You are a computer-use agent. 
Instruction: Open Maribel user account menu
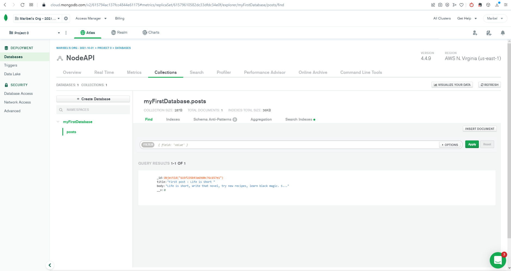click(x=495, y=18)
